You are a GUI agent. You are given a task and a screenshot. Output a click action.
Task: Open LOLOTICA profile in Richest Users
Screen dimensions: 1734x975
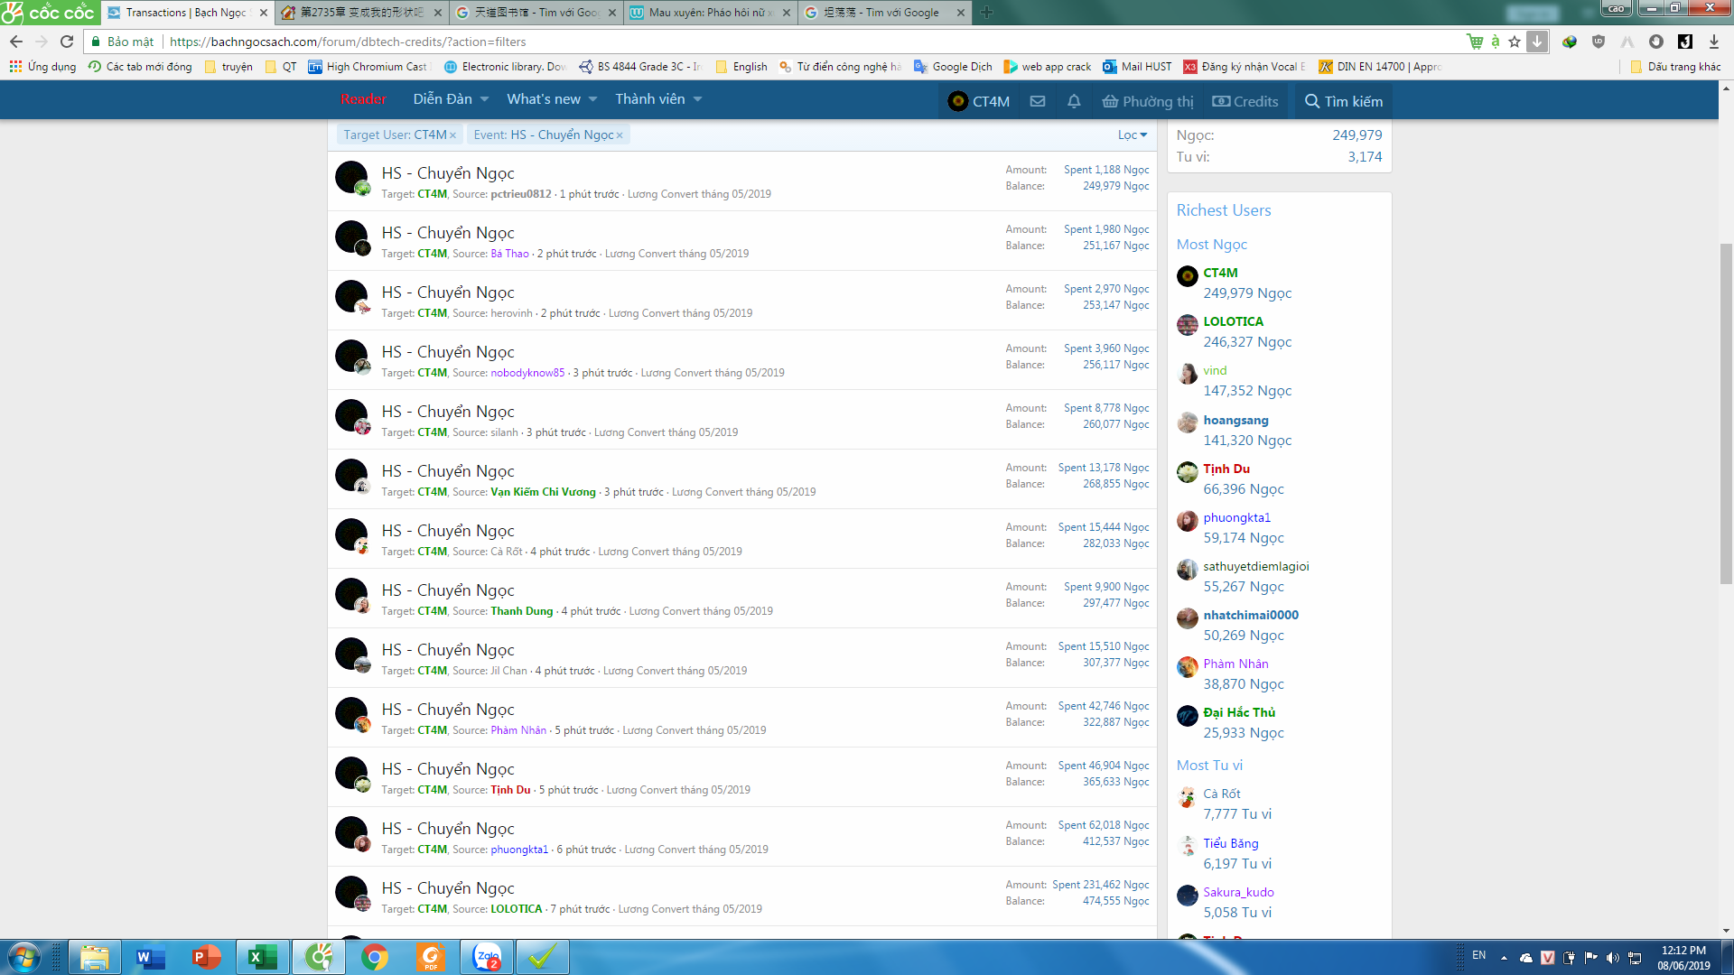point(1233,321)
